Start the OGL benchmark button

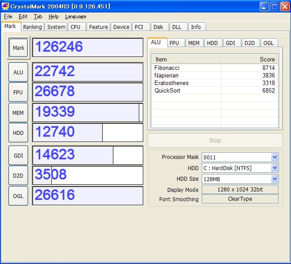coord(18,196)
